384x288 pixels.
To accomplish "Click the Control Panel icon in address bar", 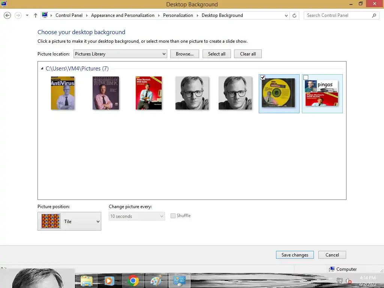I will click(45, 15).
